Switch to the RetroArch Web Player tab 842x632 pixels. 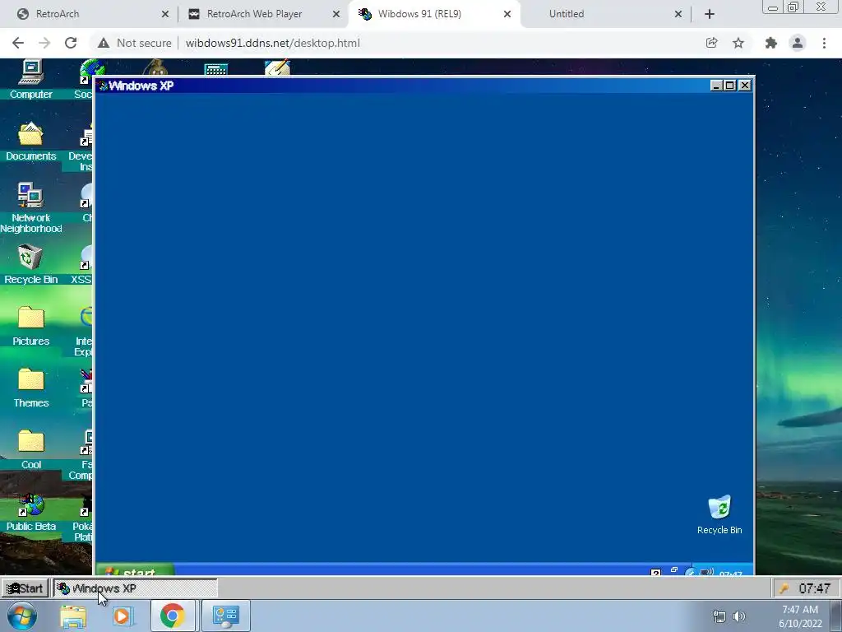pos(262,14)
